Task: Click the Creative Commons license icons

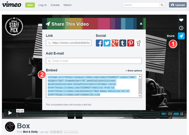Action: tap(56, 132)
